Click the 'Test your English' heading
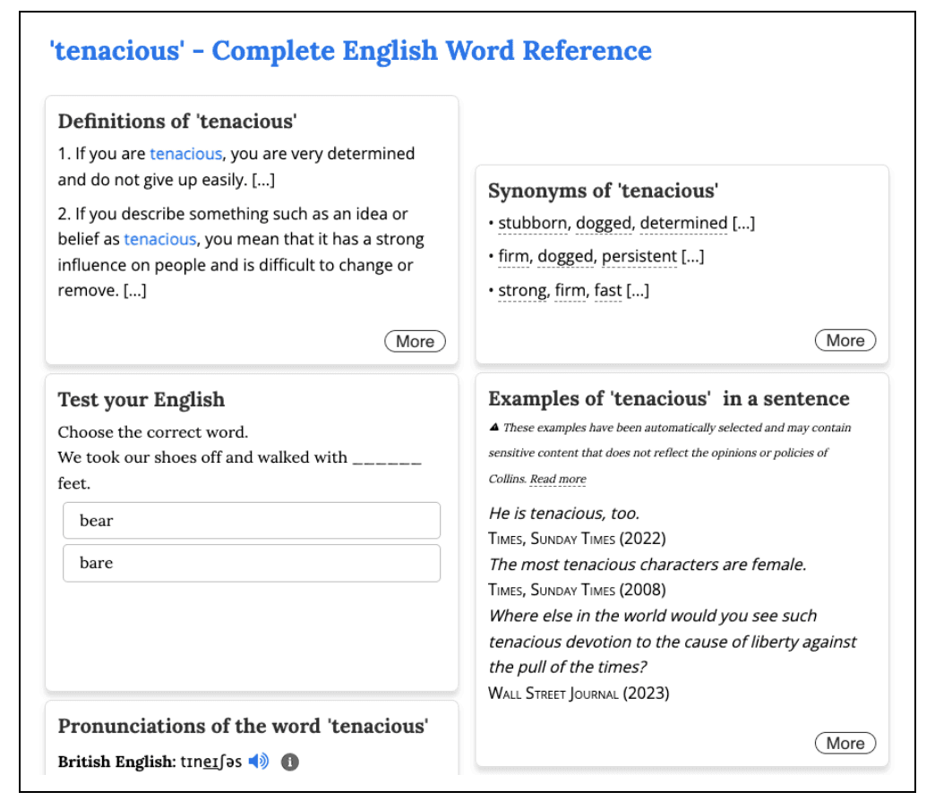 coord(142,399)
